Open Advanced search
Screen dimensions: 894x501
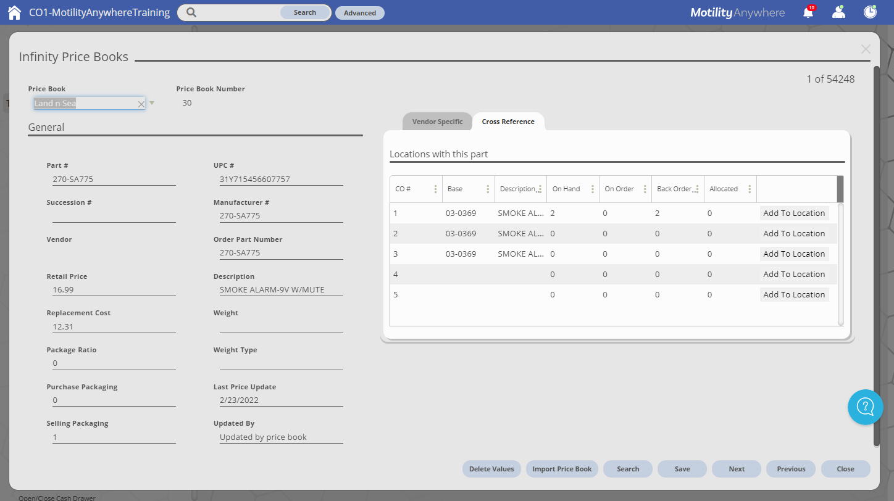[x=360, y=13]
